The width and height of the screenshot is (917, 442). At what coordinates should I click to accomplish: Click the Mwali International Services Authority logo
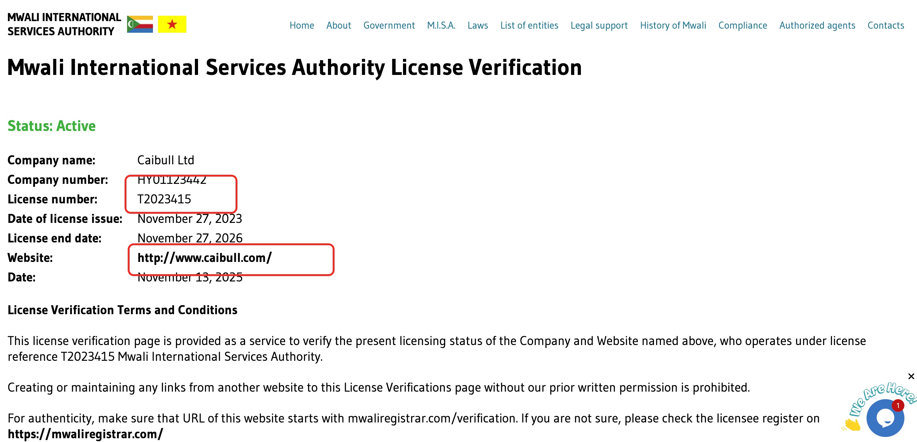(64, 24)
